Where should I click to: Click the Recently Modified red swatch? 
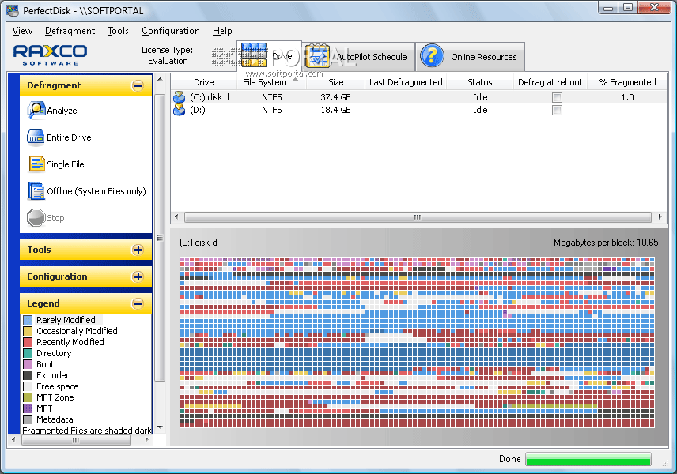28,342
